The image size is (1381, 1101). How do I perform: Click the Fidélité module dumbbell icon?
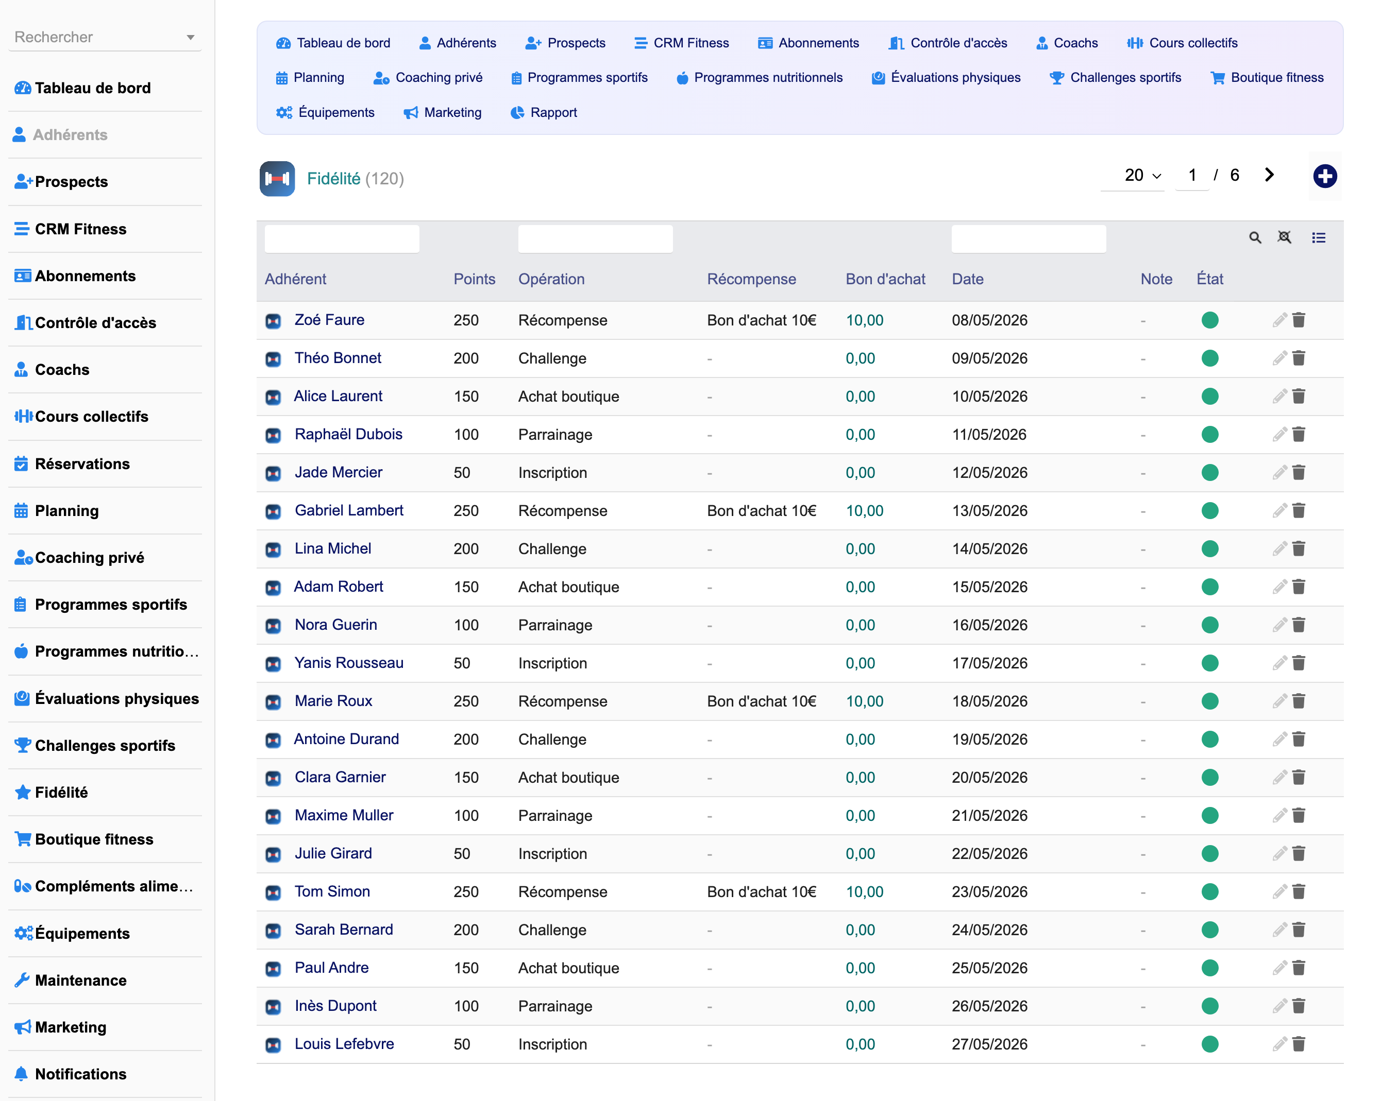[277, 179]
